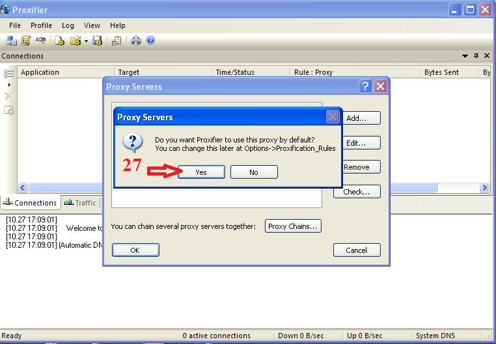Close the Proxy Servers settings dialog
Image resolution: width=496 pixels, height=344 pixels.
click(381, 86)
